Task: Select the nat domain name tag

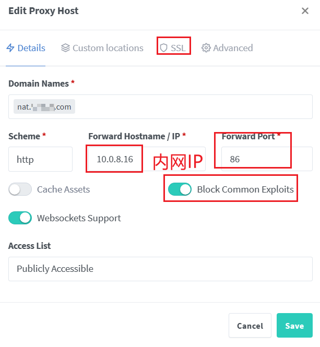Action: 44,107
